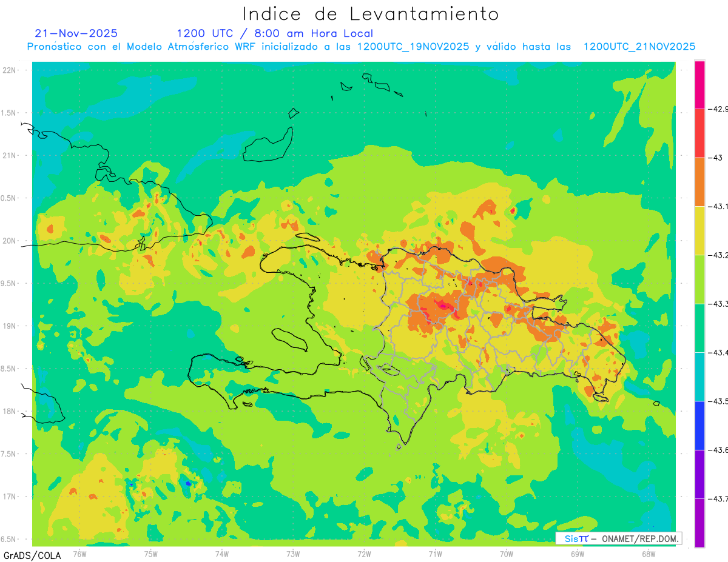Pick the orange colorbar segment above -43.1
Image resolution: width=728 pixels, height=562 pixels.
click(699, 182)
